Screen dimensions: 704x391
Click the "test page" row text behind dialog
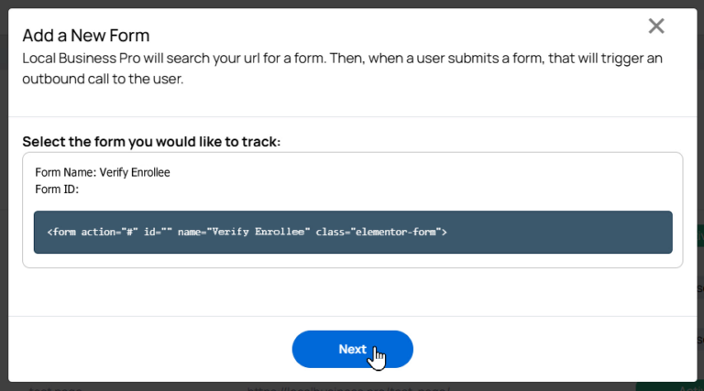55,388
